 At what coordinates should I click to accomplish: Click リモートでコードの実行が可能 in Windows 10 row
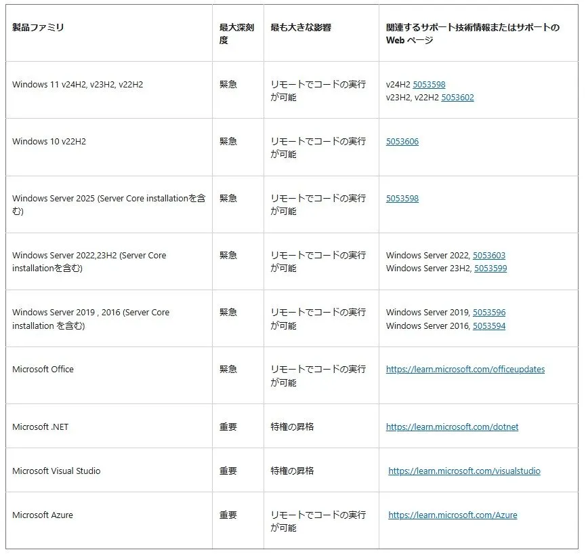click(x=318, y=148)
